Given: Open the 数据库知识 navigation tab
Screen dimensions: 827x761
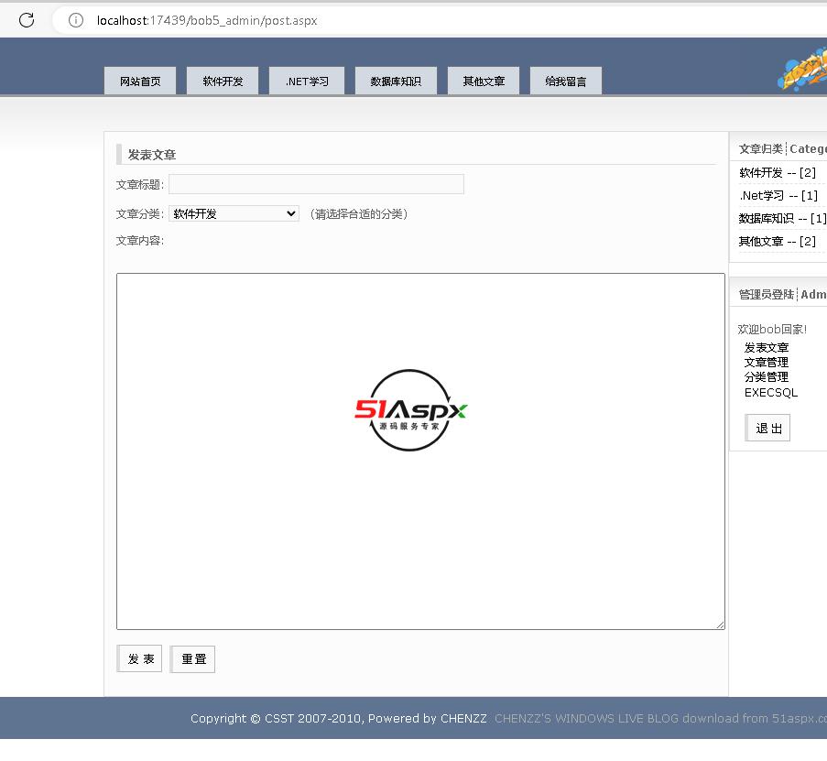Looking at the screenshot, I should [396, 82].
